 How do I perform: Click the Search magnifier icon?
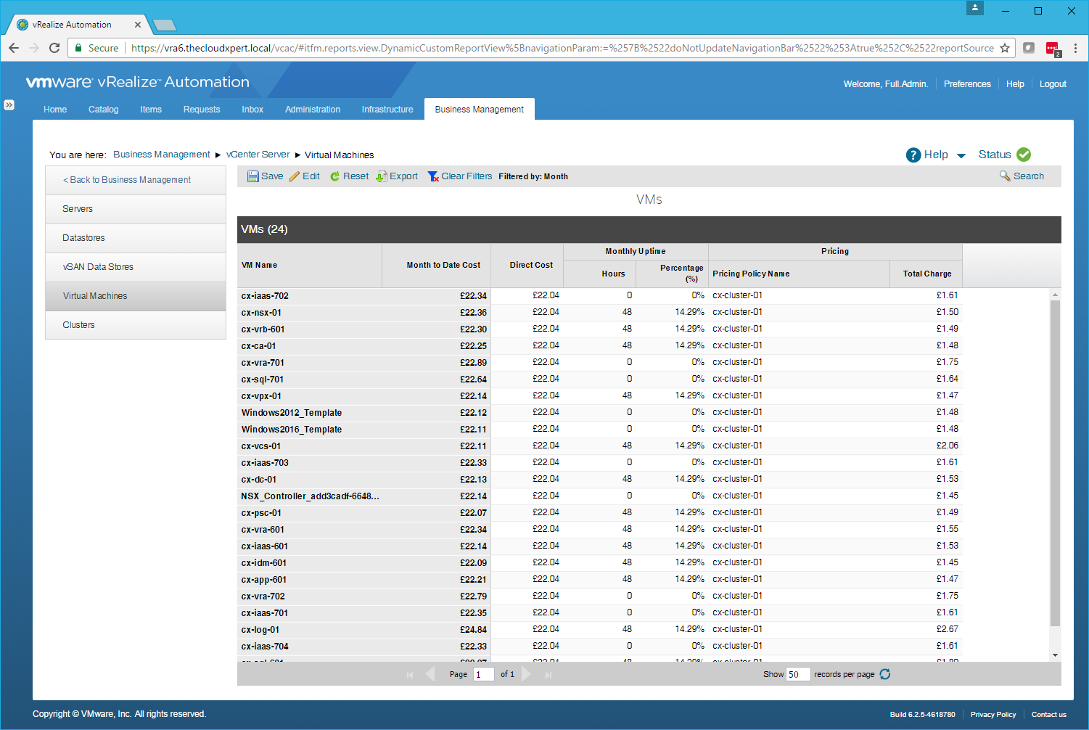coord(1005,176)
